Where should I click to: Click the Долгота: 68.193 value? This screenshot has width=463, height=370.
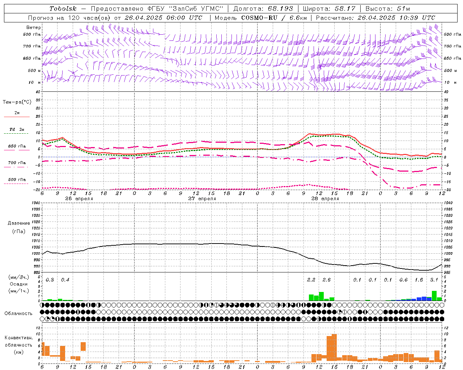[263, 9]
